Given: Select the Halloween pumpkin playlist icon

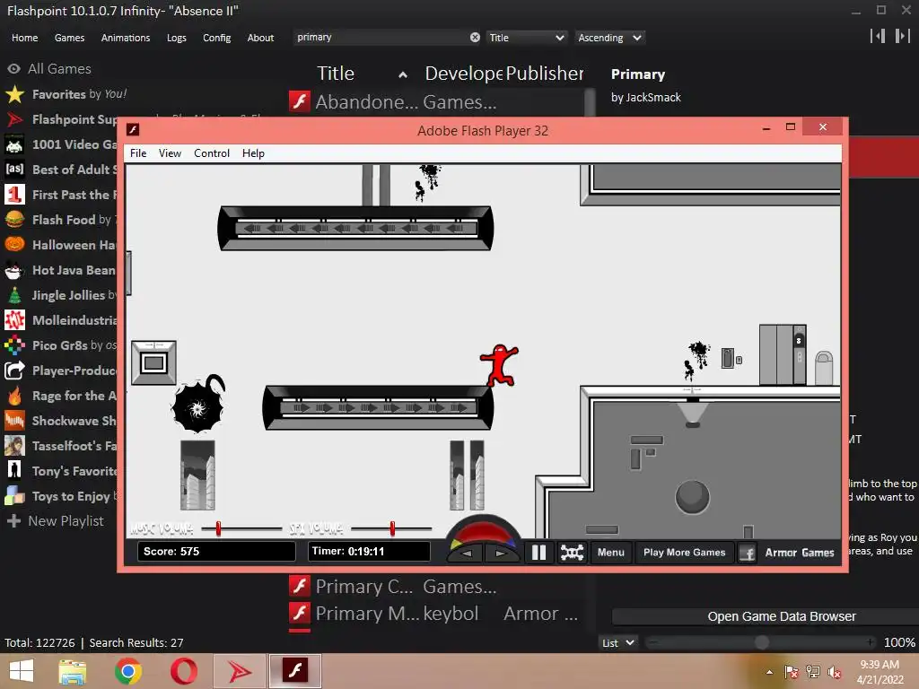Looking at the screenshot, I should tap(14, 245).
